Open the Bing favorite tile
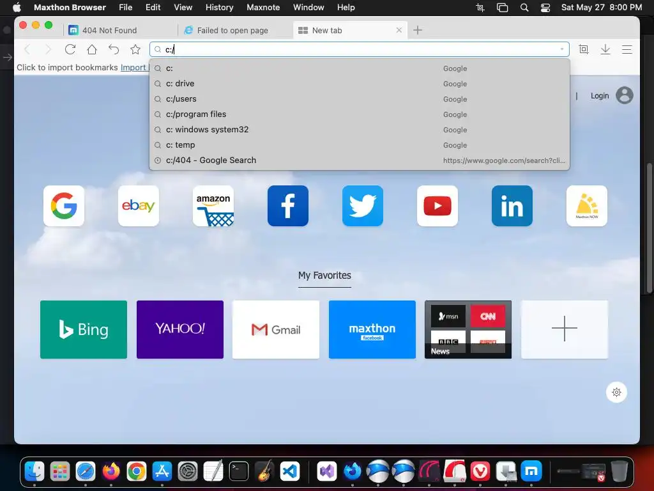 coord(84,329)
